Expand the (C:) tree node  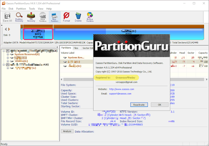coord(8,58)
